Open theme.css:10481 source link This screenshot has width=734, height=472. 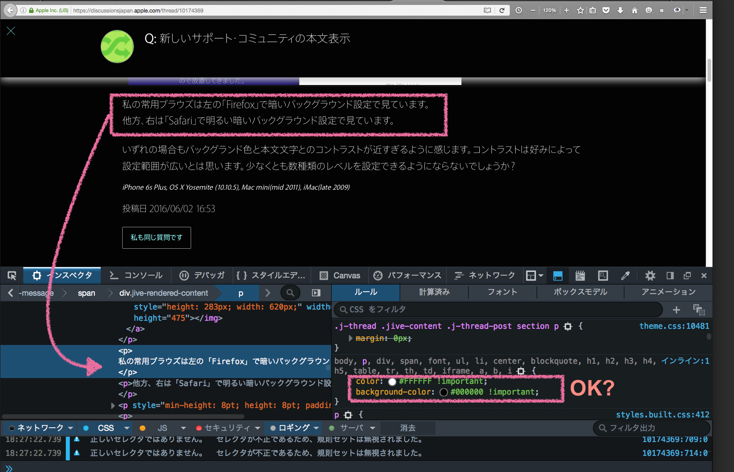[674, 326]
